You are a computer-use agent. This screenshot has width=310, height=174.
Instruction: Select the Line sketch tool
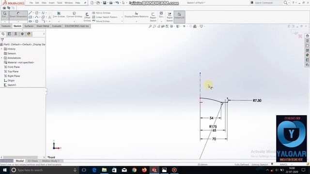(x=30, y=13)
